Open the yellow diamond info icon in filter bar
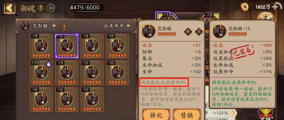Viewport: 284px width, 120px height. [64, 27]
